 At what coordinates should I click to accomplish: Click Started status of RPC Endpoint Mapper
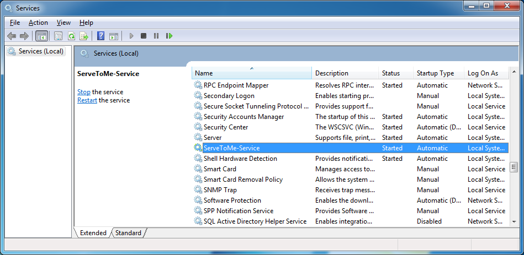[x=392, y=85]
